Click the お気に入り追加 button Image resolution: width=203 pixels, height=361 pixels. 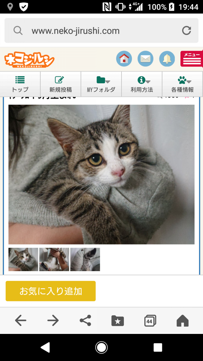point(51,291)
